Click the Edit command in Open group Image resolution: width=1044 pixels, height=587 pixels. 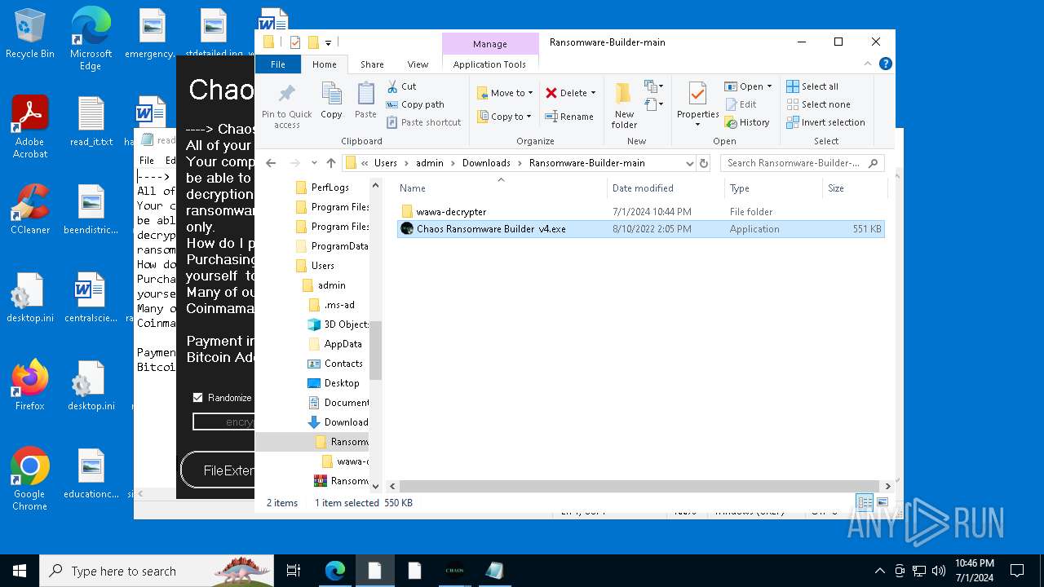741,104
